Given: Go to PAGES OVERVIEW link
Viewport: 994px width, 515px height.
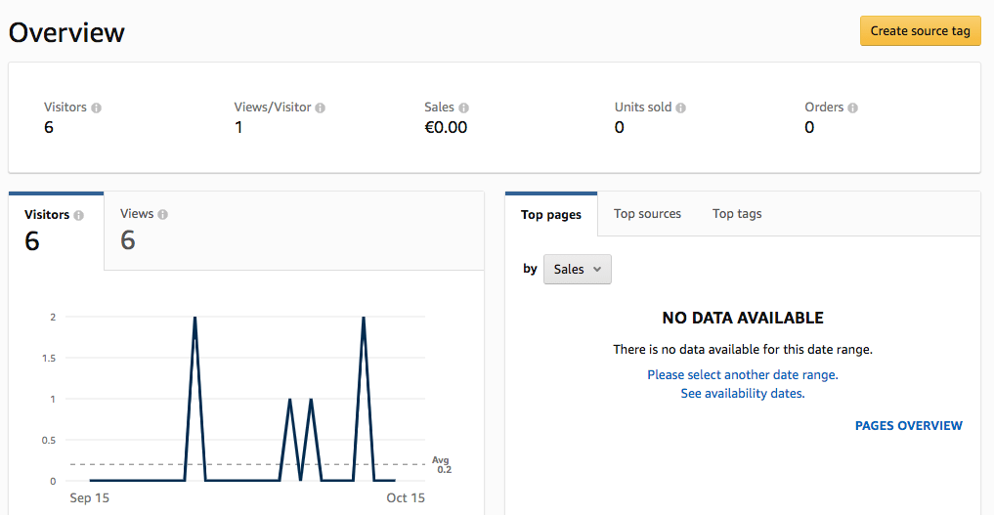Looking at the screenshot, I should pyautogui.click(x=908, y=425).
